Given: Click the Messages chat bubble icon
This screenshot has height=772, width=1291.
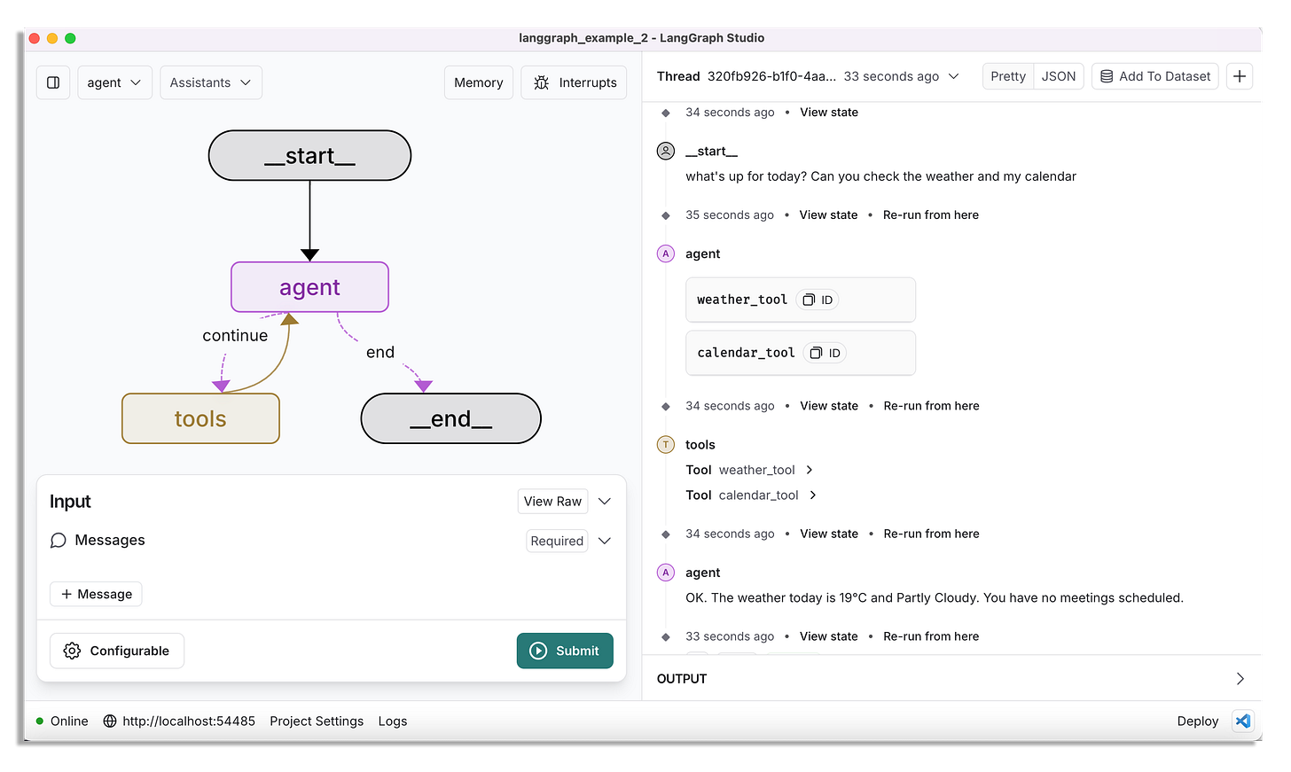Looking at the screenshot, I should point(58,540).
